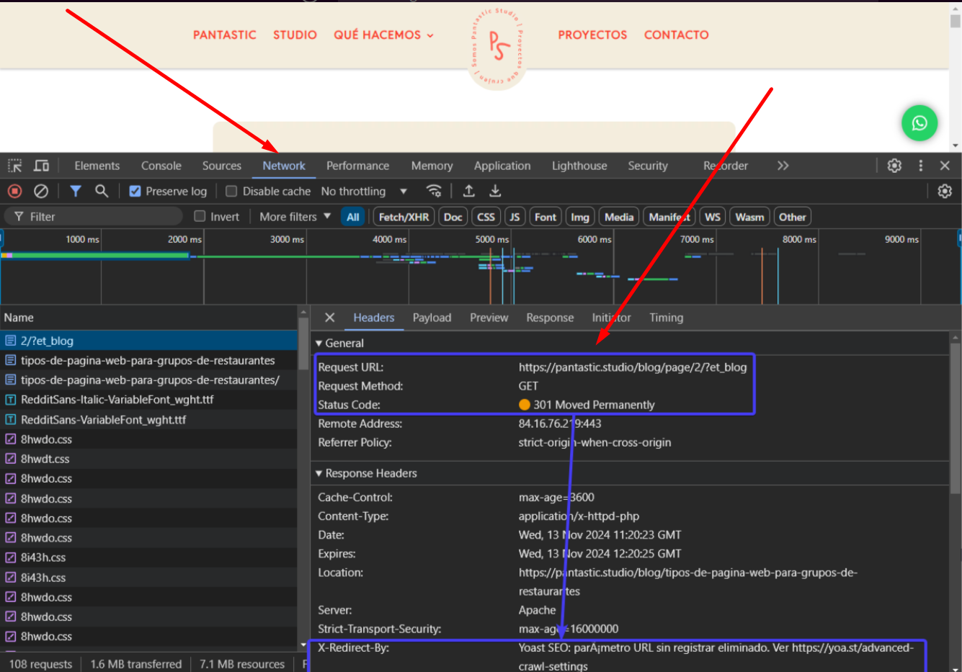This screenshot has height=672, width=962.
Task: Toggle the device toolbar icon
Action: (x=42, y=166)
